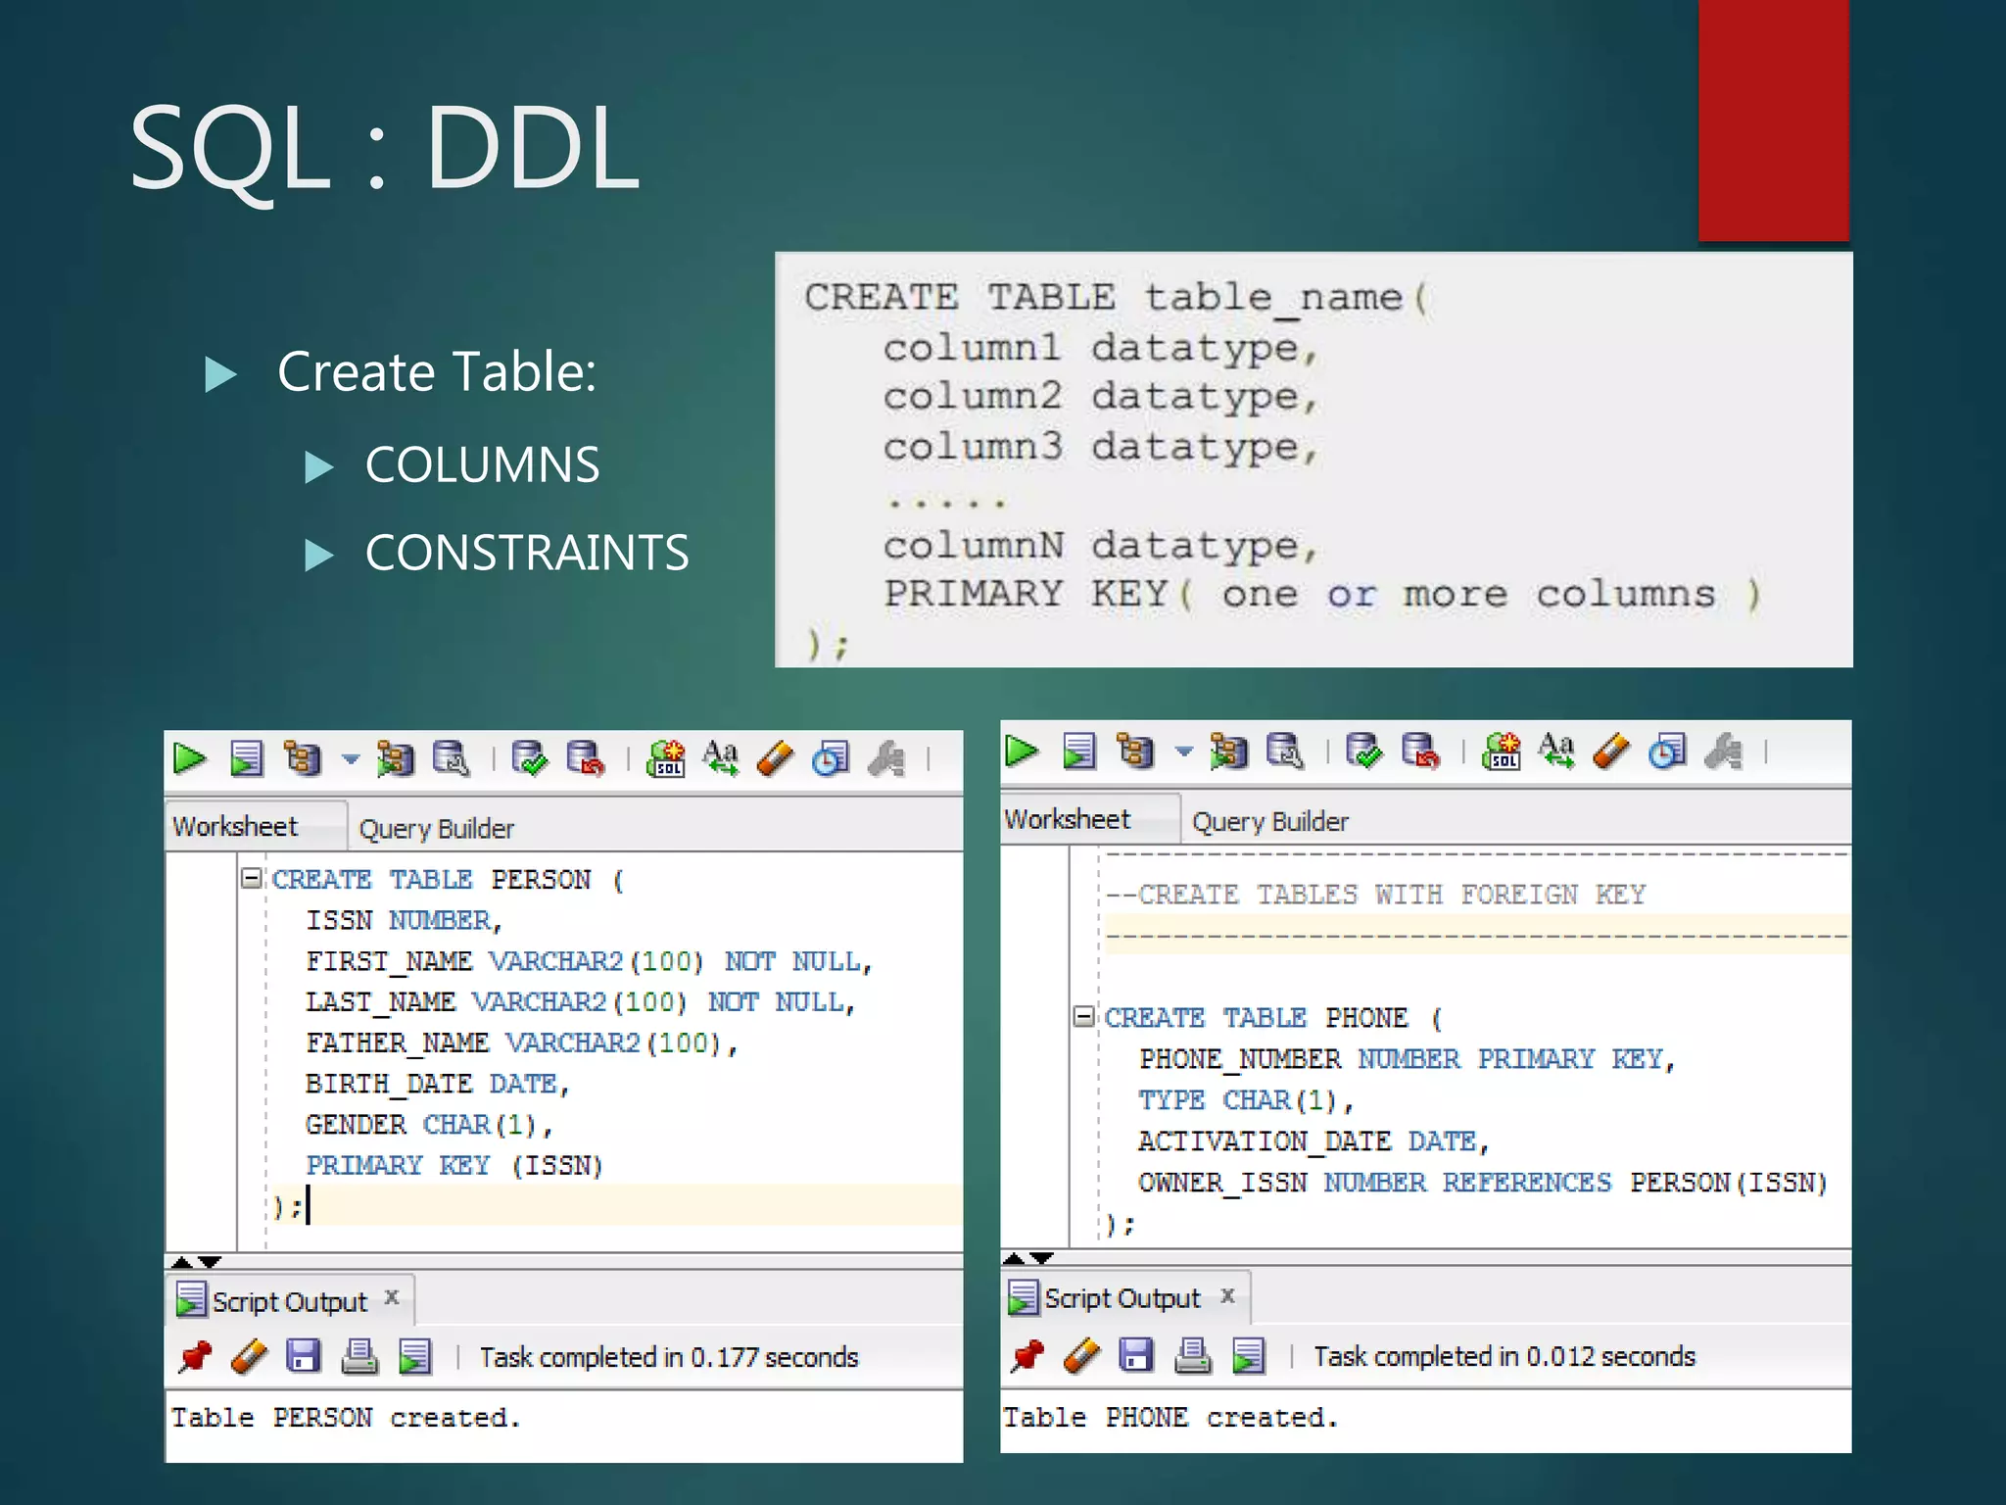Screen dimensions: 2006x1505
Task: Click 'Task completed in 0.012 seconds' status
Action: tap(1504, 1357)
